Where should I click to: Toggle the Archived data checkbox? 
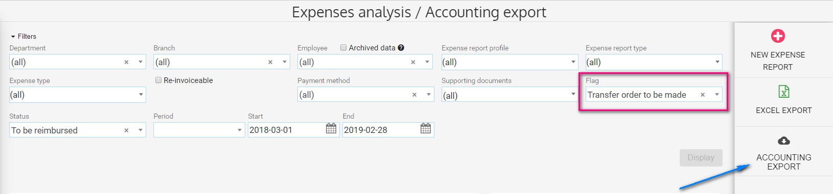point(343,47)
